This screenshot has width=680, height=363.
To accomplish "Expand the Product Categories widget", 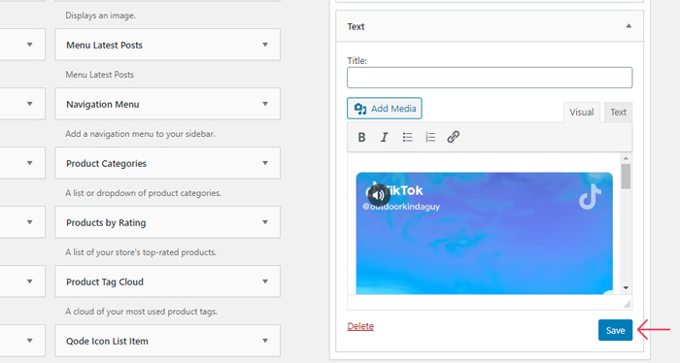I will click(265, 163).
